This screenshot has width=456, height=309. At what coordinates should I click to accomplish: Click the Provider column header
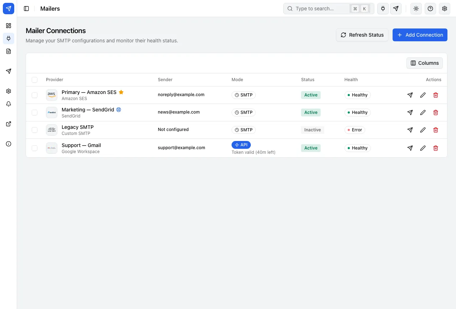coord(55,80)
